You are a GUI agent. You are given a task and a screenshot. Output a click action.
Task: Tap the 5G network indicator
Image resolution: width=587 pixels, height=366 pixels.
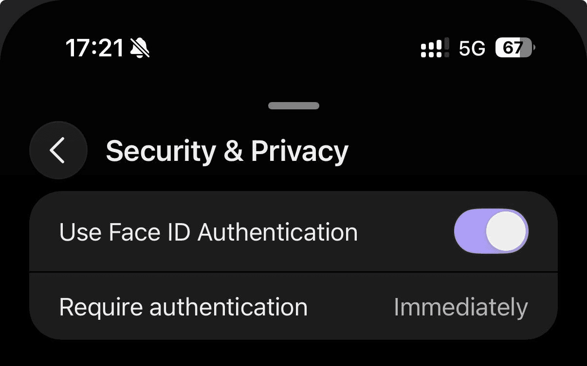click(472, 49)
